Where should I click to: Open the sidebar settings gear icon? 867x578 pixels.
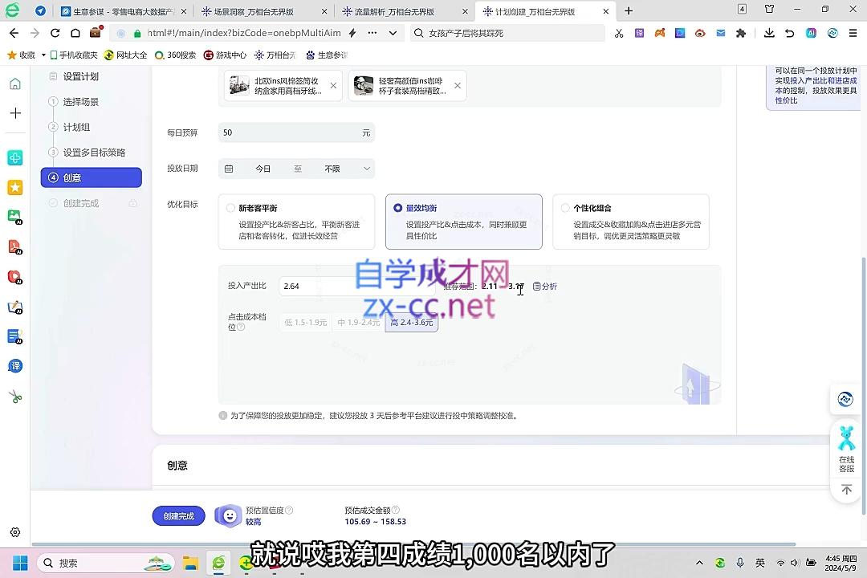click(x=14, y=532)
